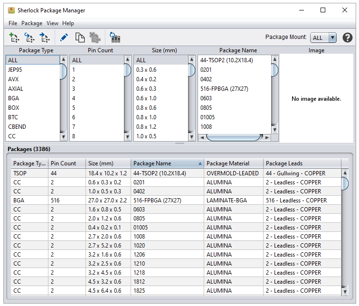
Task: Click packages table scroll down arrow
Action: tap(345, 292)
